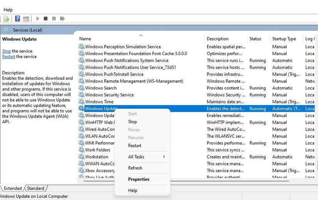Viewport: 318px width, 200px height.
Task: Select Windows PushToInstall Service name
Action: tap(114, 74)
